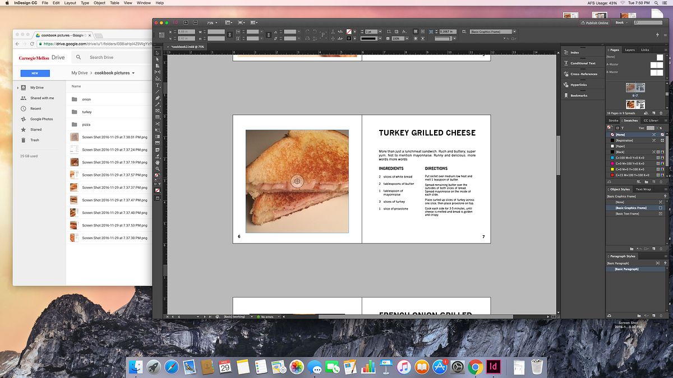Viewport: 673px width, 378px height.
Task: Open the Layout menu in the menu bar
Action: click(x=70, y=3)
